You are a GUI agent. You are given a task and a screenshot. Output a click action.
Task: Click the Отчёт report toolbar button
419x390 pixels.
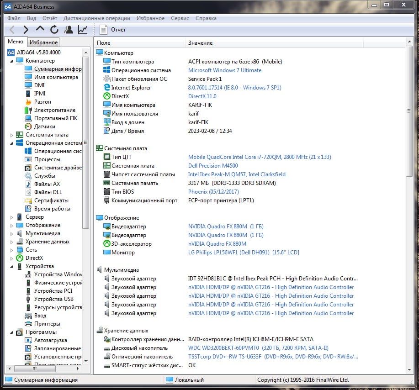click(x=112, y=30)
